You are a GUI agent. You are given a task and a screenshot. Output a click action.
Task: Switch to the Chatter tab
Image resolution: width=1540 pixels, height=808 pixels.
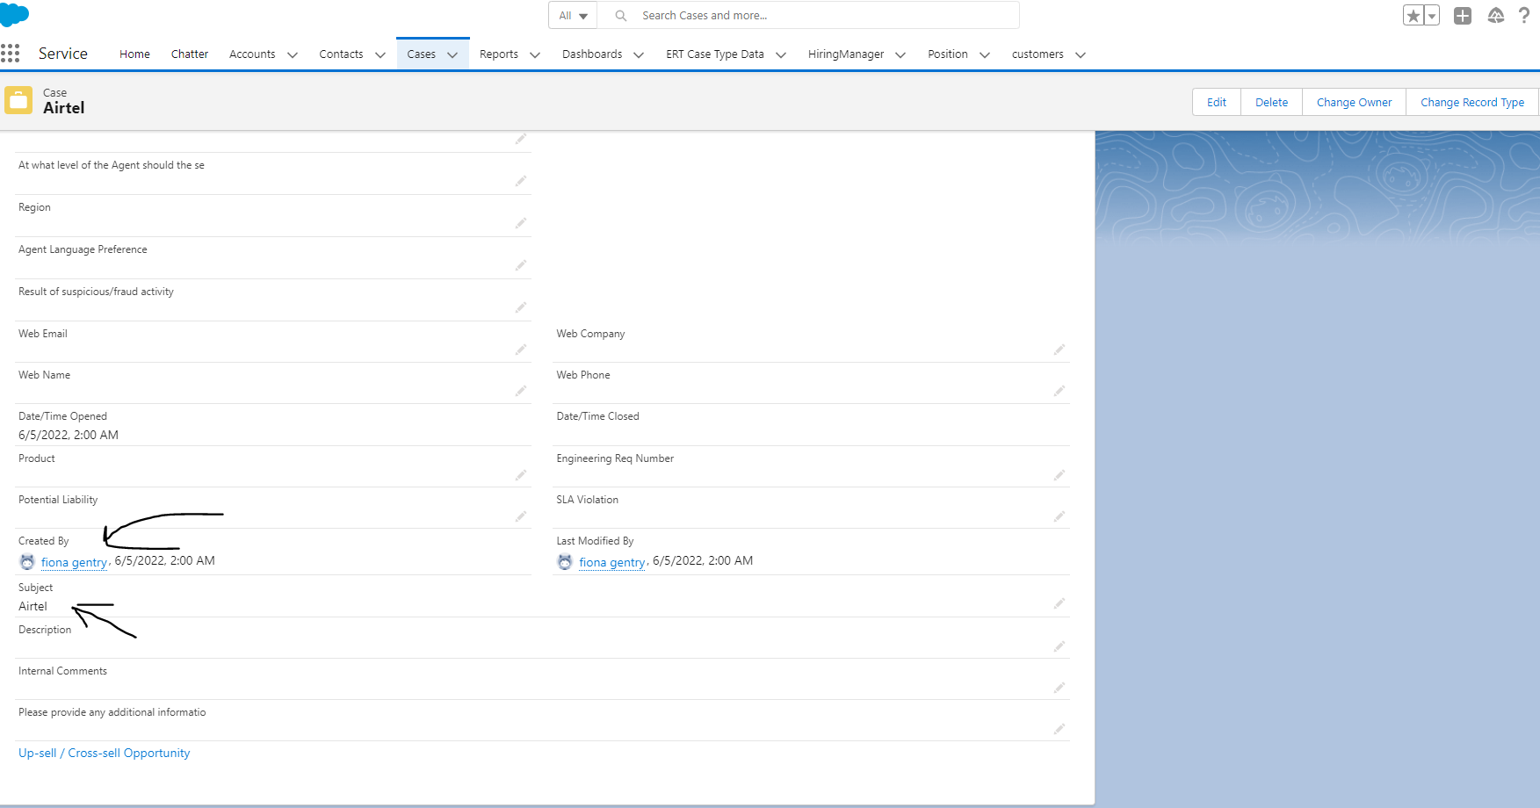coord(189,54)
